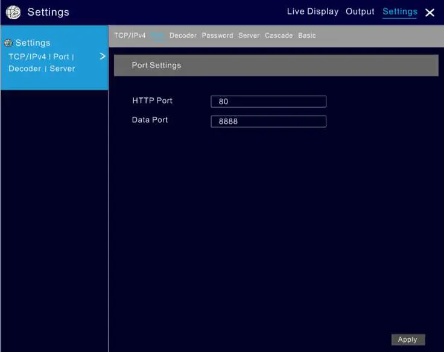Click the small gear icon in sidebar Settings
The height and width of the screenshot is (352, 444).
pyautogui.click(x=8, y=43)
